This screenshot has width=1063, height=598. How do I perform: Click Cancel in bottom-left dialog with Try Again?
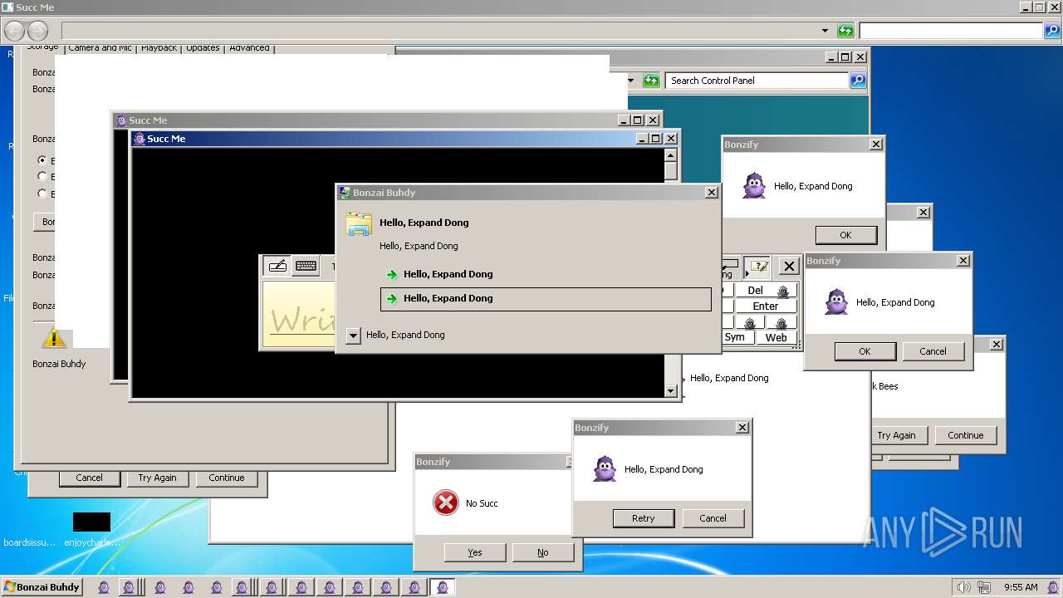[x=89, y=478]
